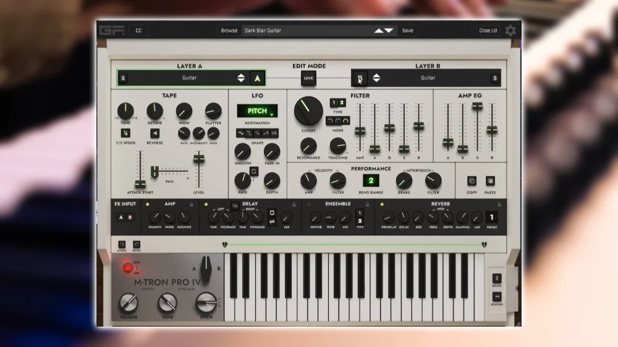This screenshot has width=618, height=347.
Task: Toggle the Ensemble section lock icon
Action: [x=367, y=204]
